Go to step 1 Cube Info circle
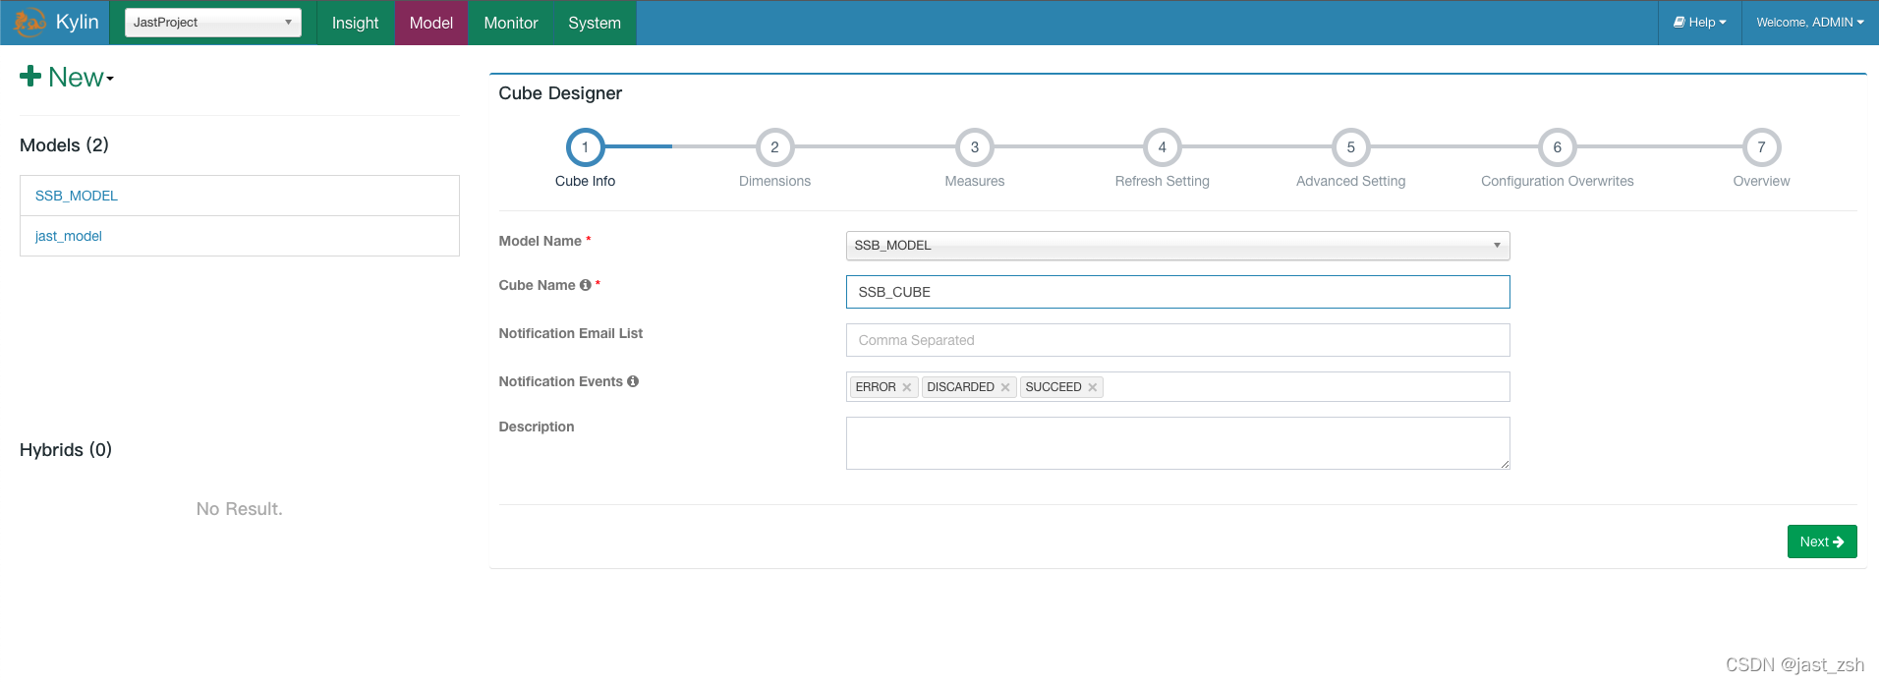The width and height of the screenshot is (1879, 684). click(x=585, y=147)
